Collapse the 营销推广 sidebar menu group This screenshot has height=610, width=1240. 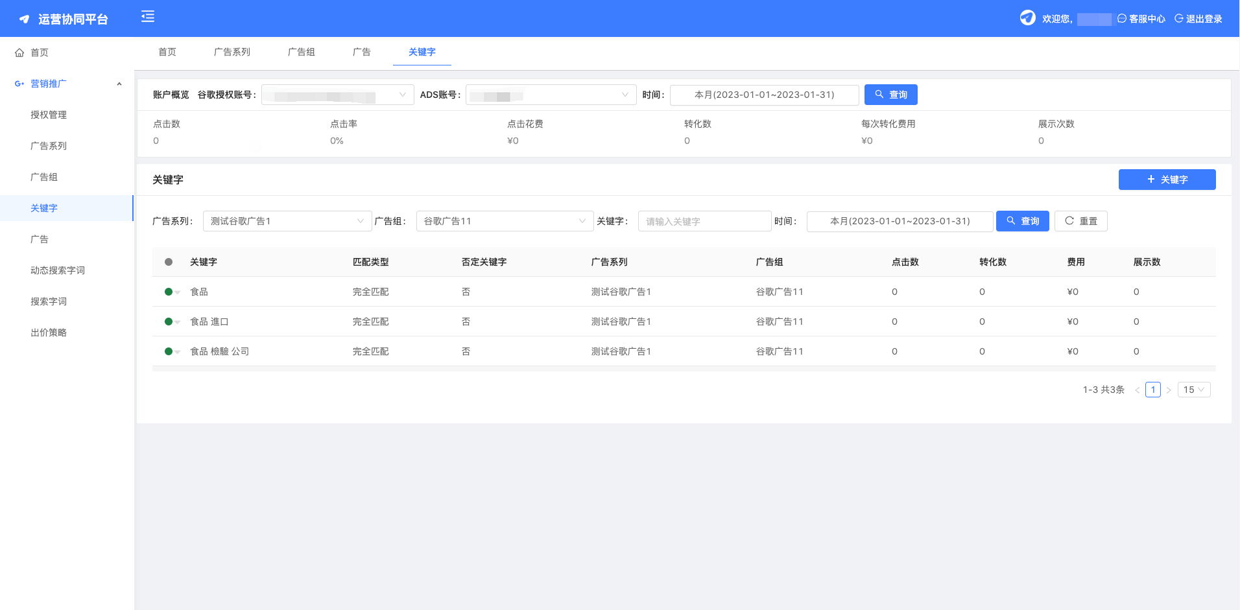click(x=119, y=84)
